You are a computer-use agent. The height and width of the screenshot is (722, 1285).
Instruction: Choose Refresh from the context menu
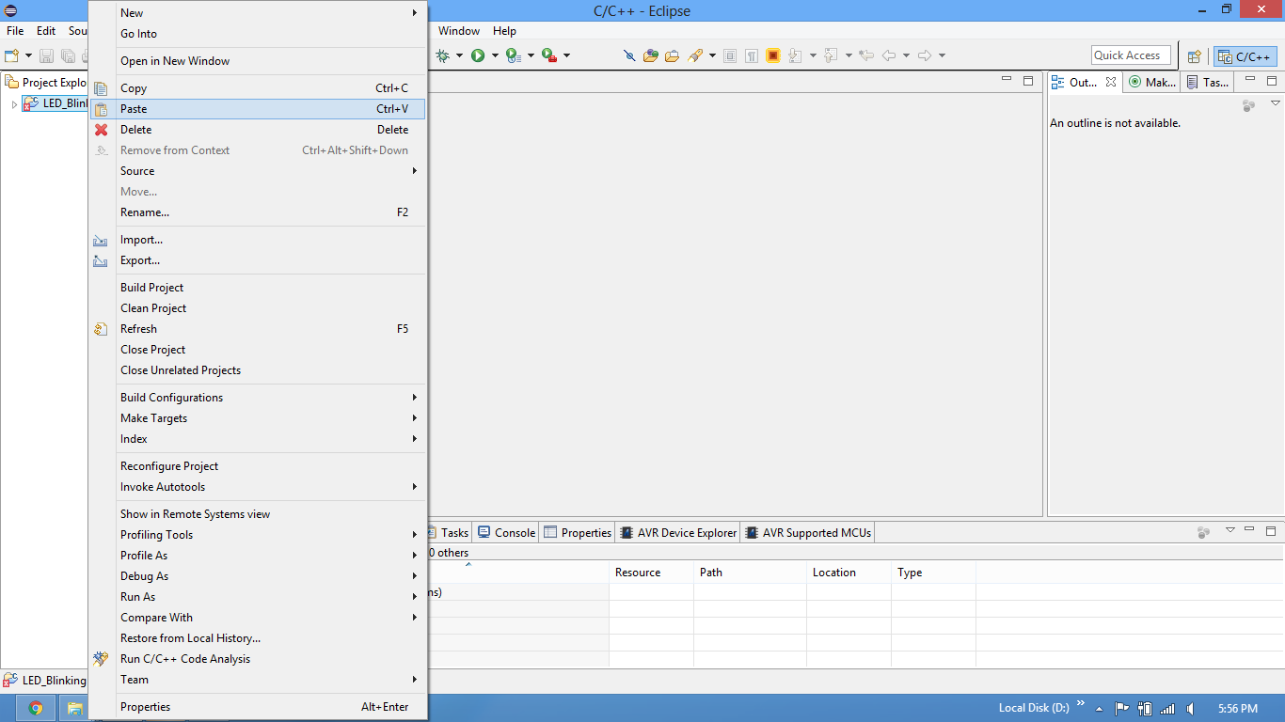(x=258, y=329)
